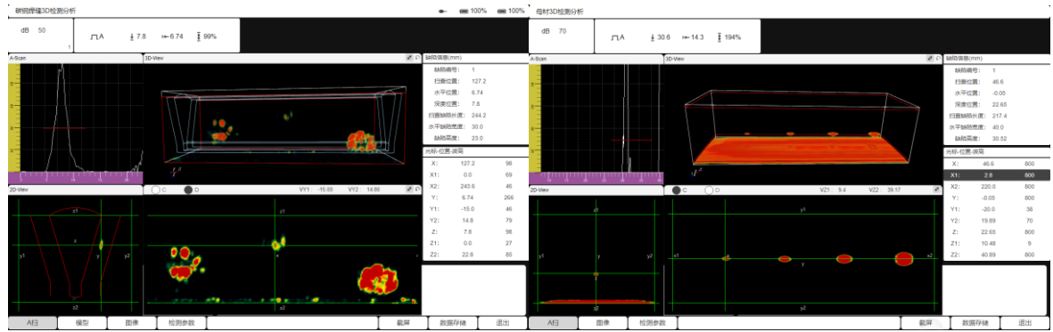Open 检测参数 tab in 母材 window
Screen dimensions: 1053x332
point(653,322)
